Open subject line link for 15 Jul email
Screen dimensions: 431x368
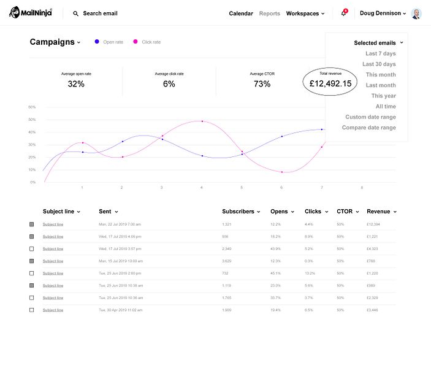53,261
